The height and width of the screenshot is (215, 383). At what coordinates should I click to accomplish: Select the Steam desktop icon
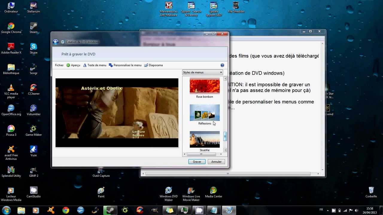point(34,28)
